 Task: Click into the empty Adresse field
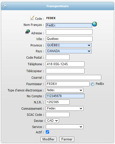[69, 32]
